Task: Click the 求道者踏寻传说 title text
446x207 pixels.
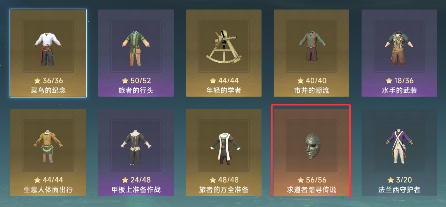Action: [311, 190]
